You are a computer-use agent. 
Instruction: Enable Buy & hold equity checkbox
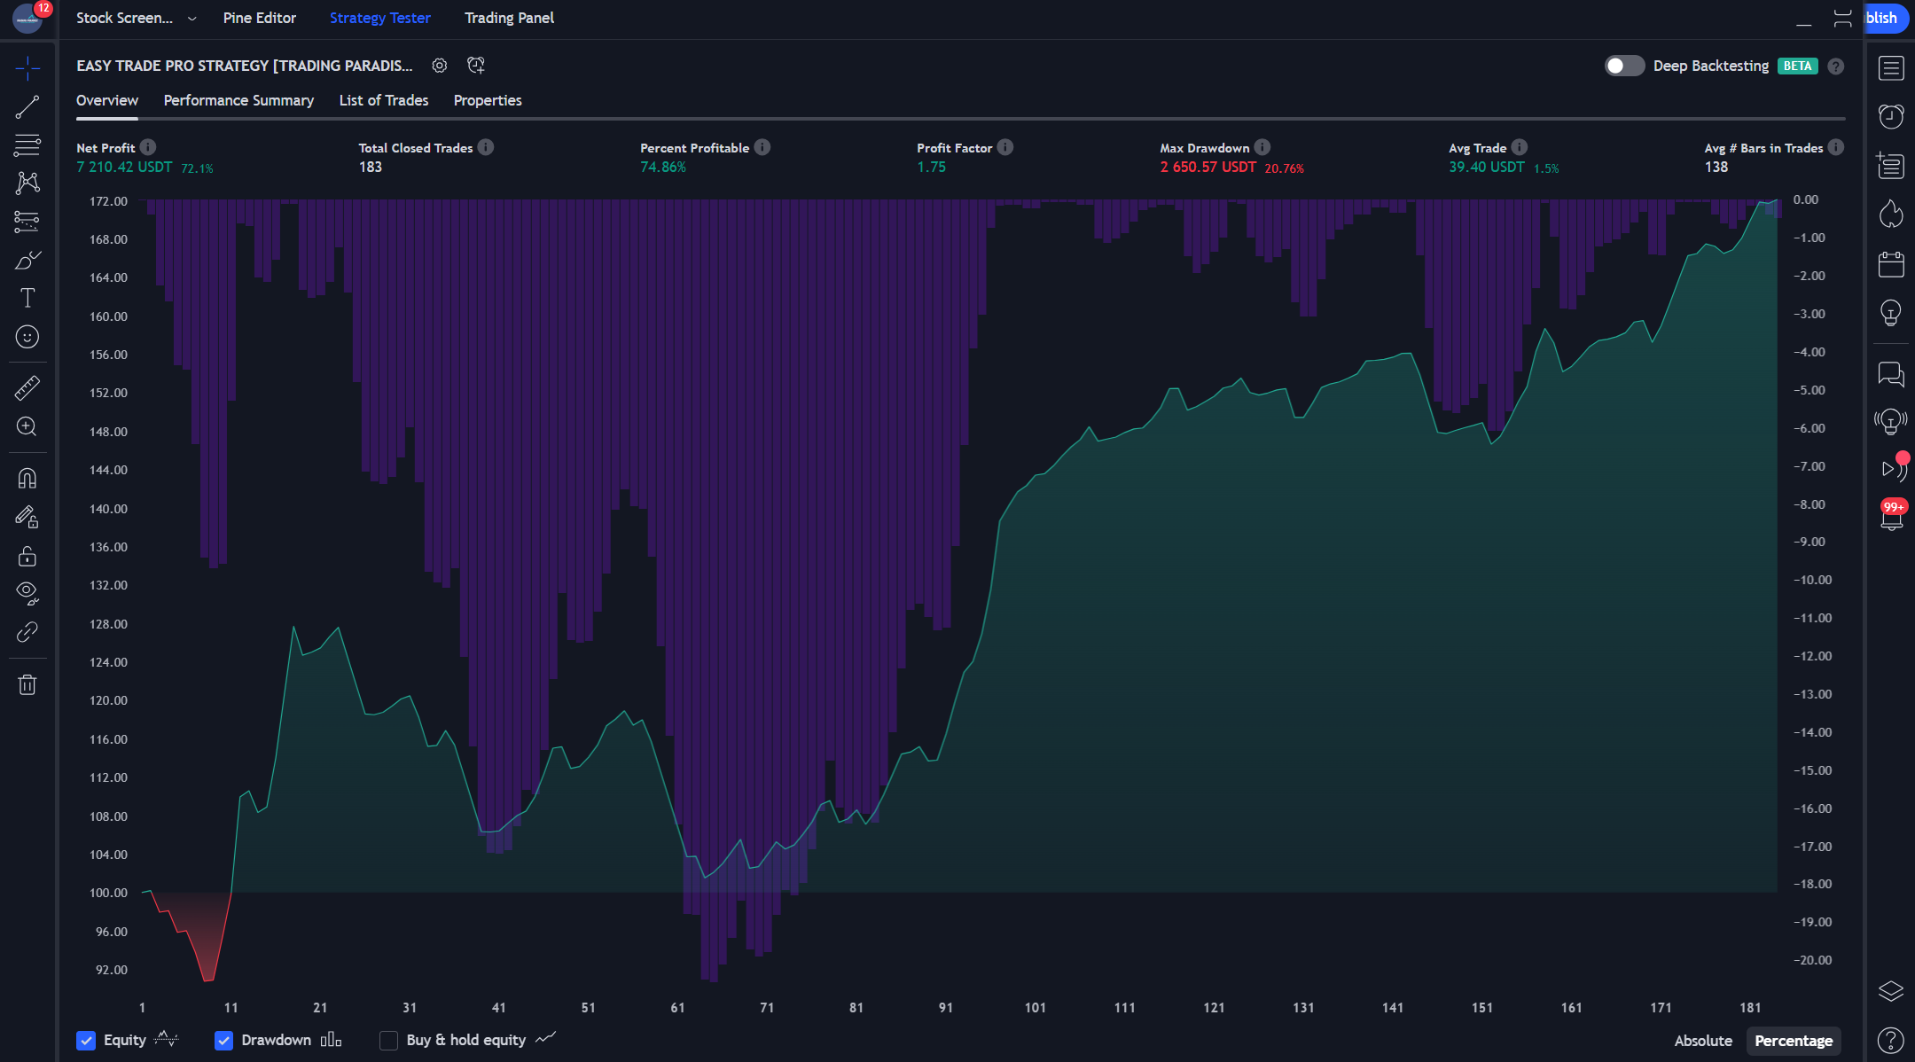point(388,1041)
